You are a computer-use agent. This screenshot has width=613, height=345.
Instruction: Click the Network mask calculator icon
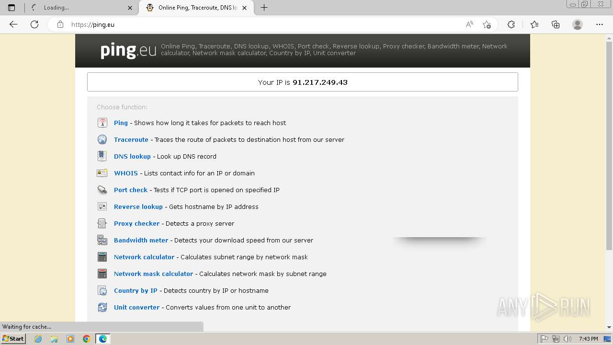point(102,274)
